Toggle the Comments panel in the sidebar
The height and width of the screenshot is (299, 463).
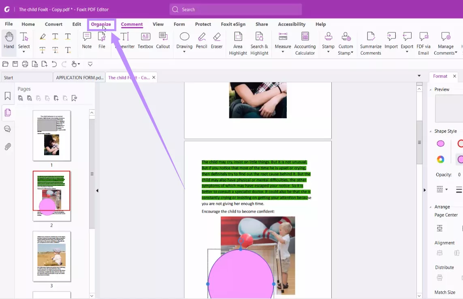coord(8,129)
